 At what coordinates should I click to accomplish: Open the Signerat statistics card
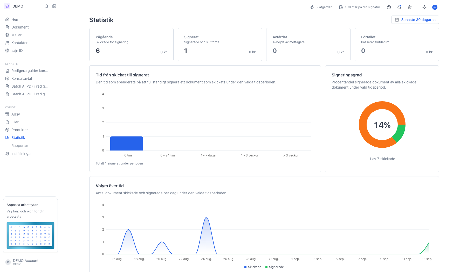[x=220, y=45]
